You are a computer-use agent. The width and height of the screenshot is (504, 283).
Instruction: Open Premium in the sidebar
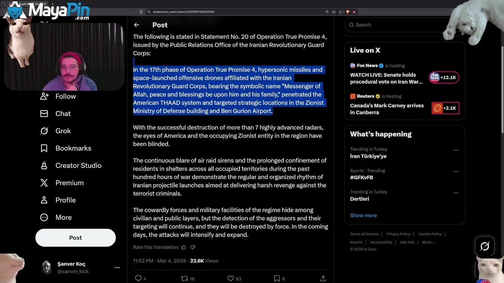tap(62, 183)
